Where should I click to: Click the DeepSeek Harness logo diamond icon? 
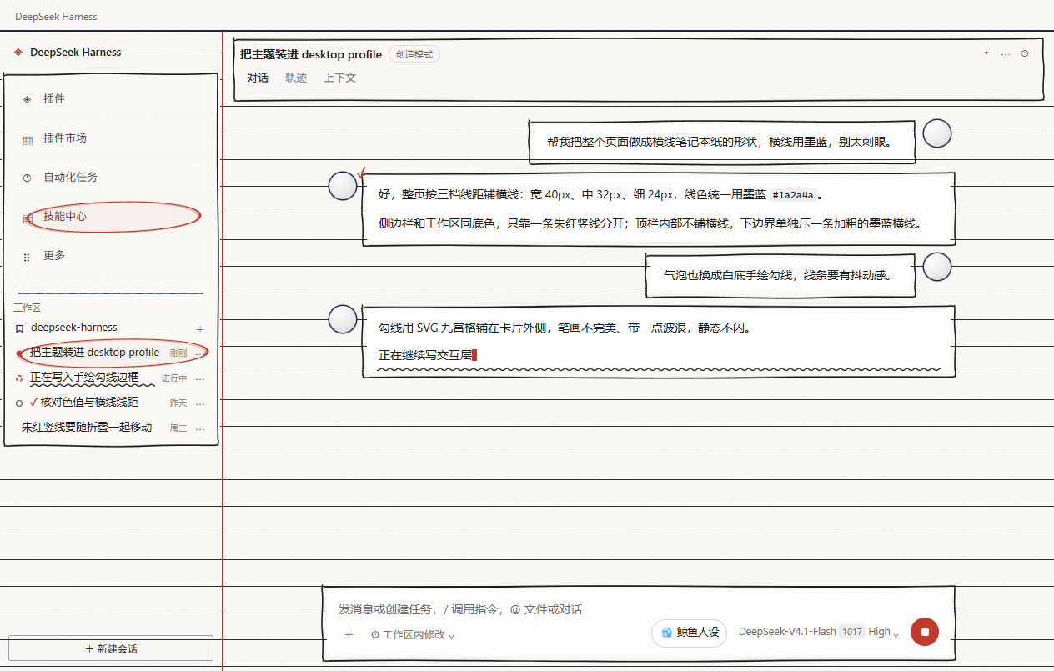pos(18,53)
